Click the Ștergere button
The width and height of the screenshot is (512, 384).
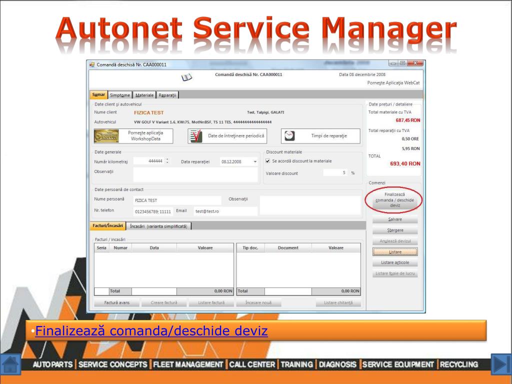point(395,230)
